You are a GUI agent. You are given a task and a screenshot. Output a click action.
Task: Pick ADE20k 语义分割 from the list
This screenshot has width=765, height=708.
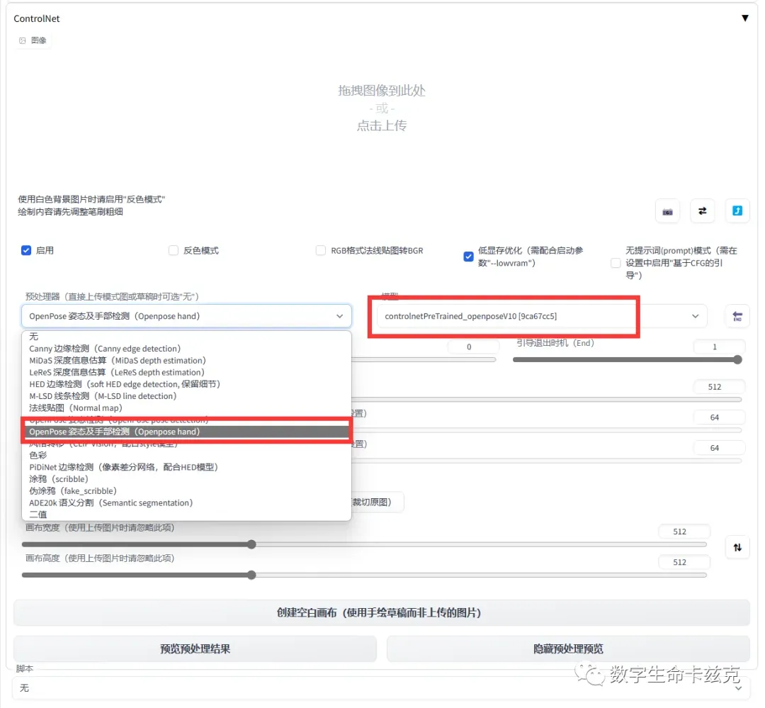[x=110, y=503]
